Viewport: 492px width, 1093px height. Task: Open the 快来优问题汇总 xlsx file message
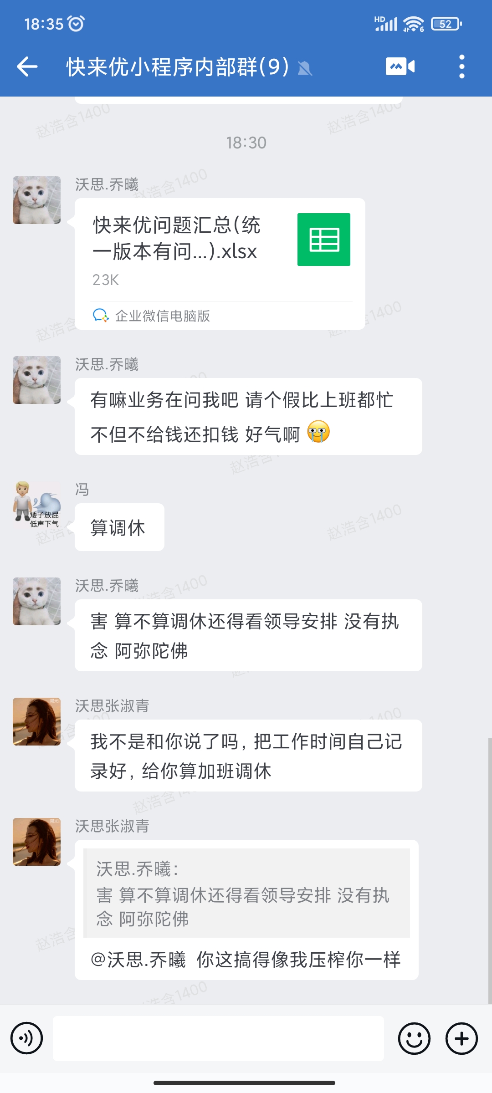pos(220,264)
